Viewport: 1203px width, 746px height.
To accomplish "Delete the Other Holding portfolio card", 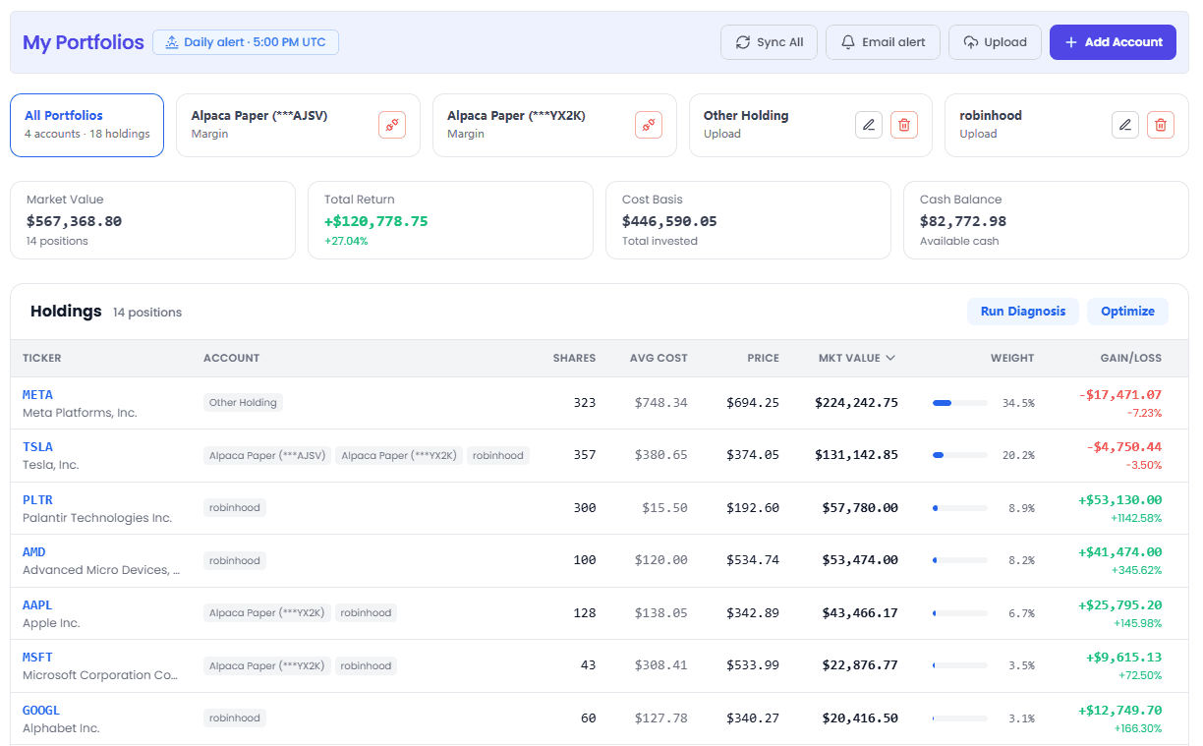I will pyautogui.click(x=904, y=125).
